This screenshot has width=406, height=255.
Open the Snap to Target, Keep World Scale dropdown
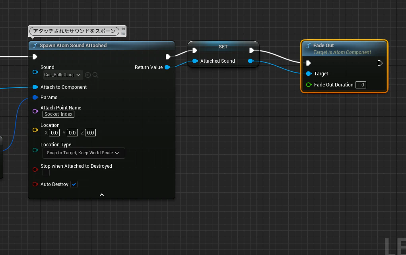[x=84, y=153]
